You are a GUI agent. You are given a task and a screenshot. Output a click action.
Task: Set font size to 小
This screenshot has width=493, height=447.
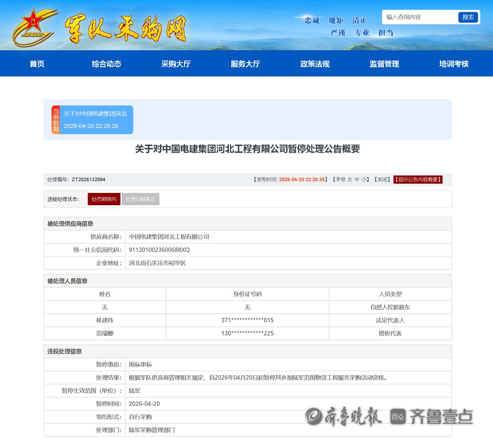(x=364, y=180)
